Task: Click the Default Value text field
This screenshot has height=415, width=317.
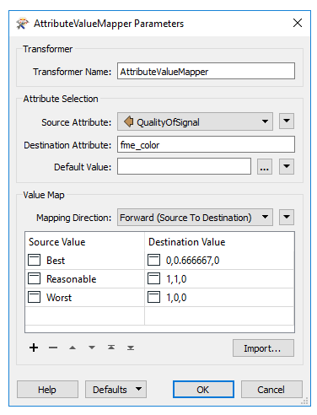Action: coord(184,166)
